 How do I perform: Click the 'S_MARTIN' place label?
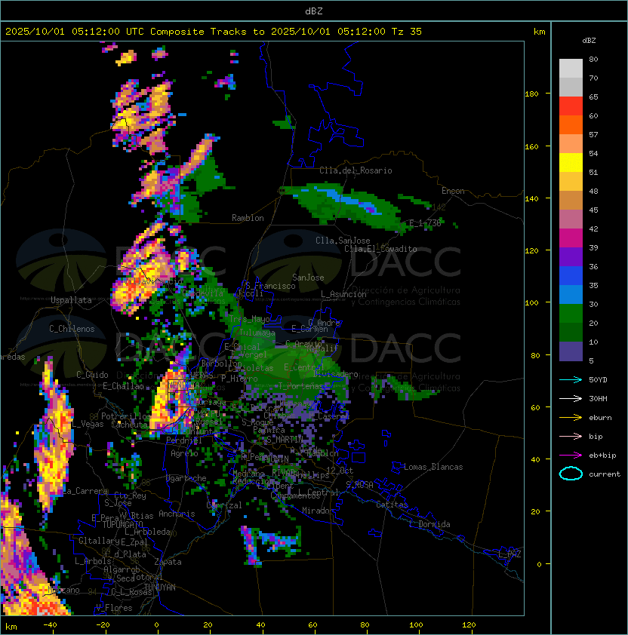(x=285, y=440)
